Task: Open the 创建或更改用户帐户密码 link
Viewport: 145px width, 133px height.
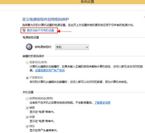Action: (50, 70)
